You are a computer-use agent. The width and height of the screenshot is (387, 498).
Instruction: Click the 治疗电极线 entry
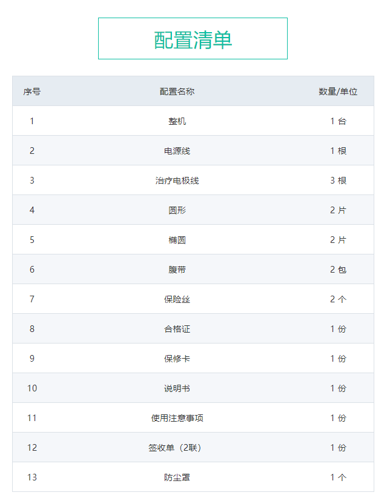pyautogui.click(x=177, y=181)
